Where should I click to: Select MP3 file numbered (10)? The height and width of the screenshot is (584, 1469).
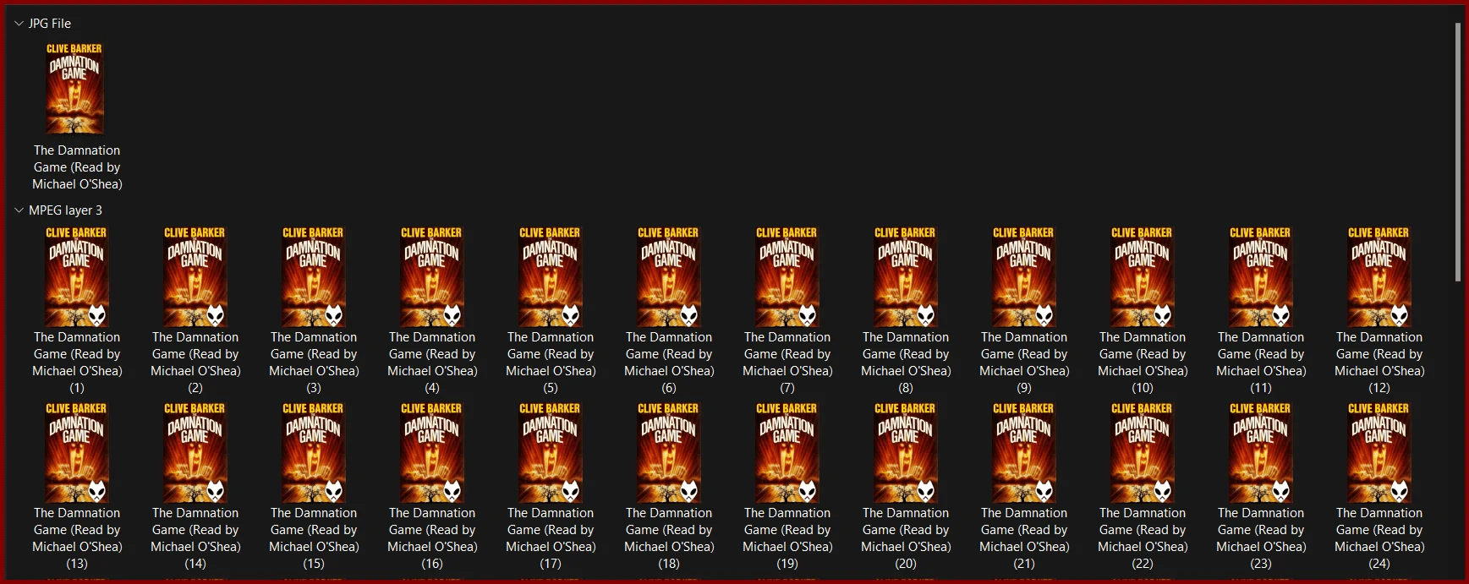(x=1143, y=310)
